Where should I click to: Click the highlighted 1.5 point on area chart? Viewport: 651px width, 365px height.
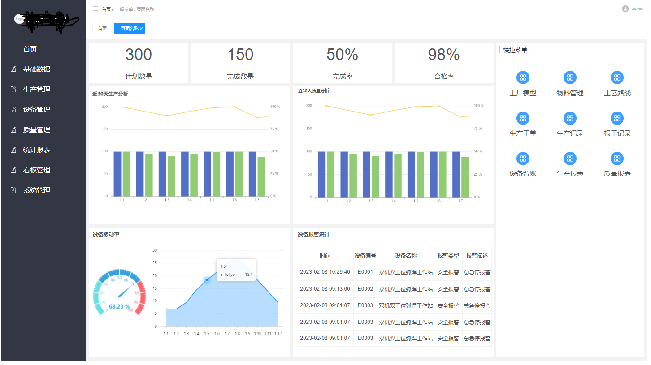tap(207, 280)
